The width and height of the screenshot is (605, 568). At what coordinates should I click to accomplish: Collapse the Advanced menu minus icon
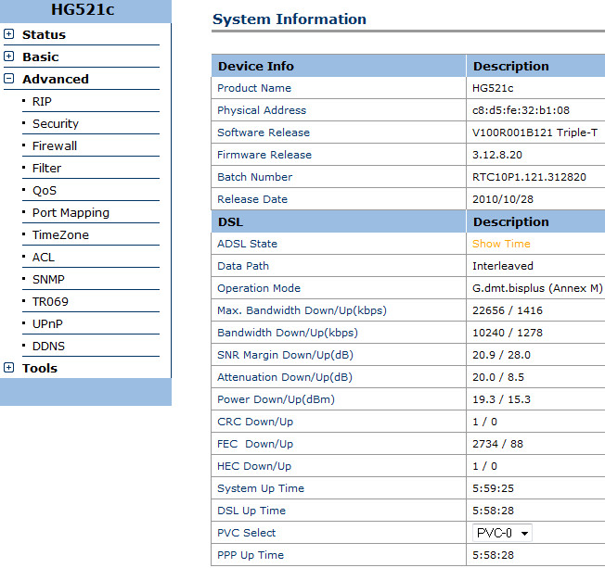coord(9,79)
